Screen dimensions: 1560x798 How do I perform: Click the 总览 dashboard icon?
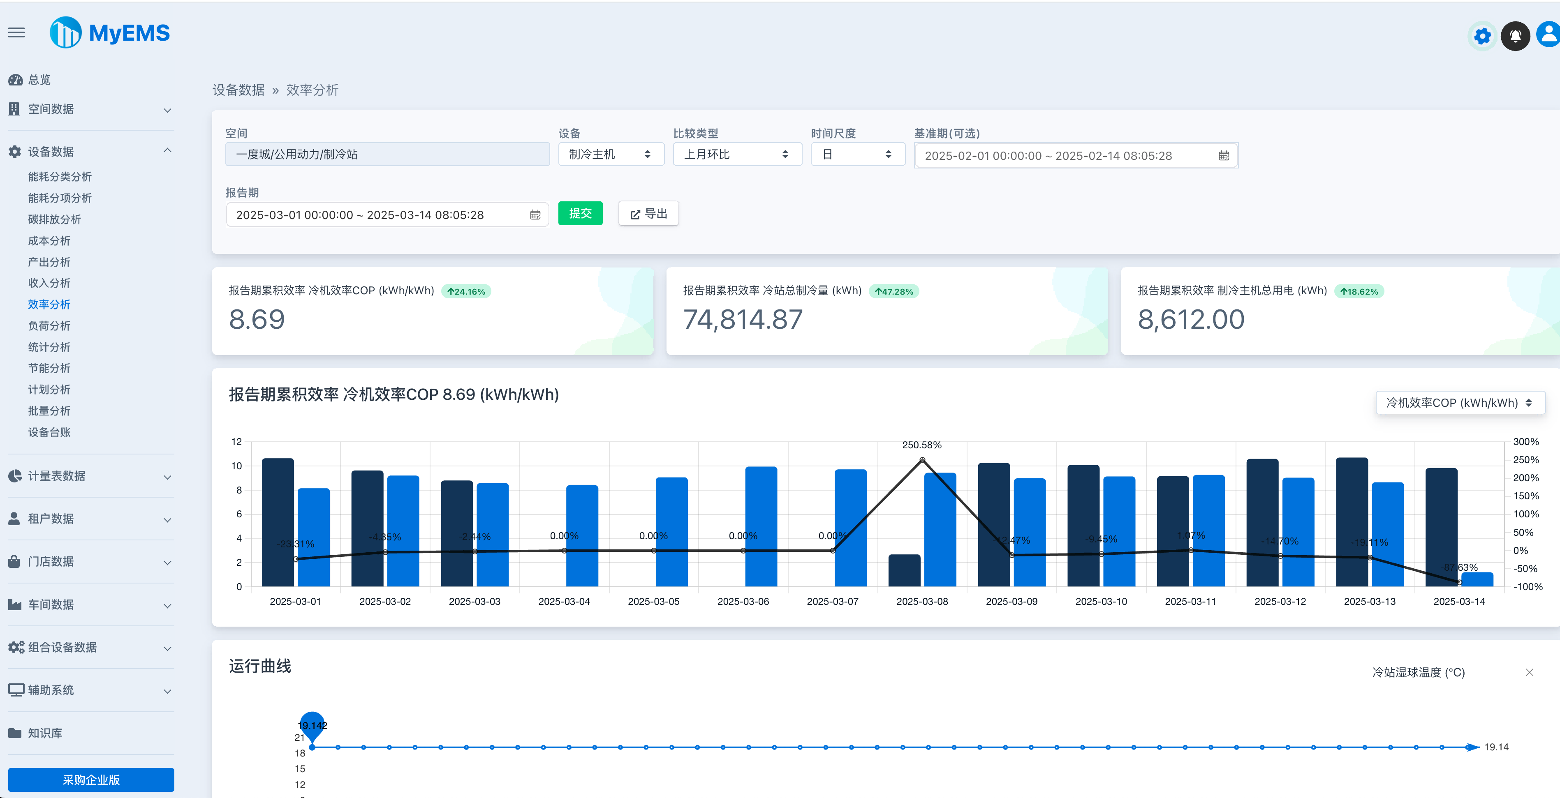click(x=16, y=80)
